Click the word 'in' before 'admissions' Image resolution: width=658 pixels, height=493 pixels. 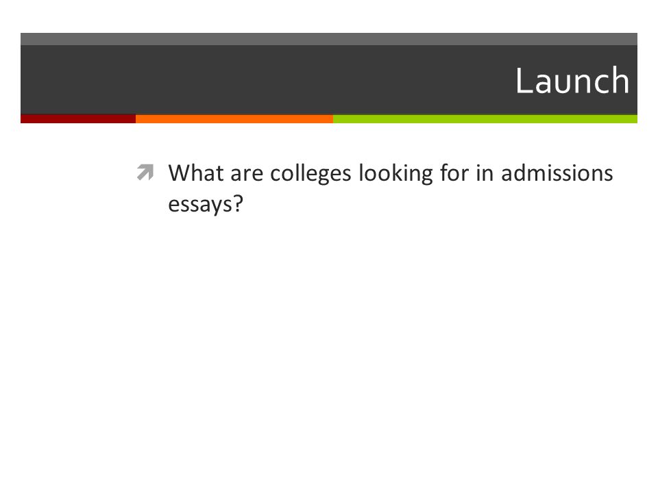(485, 173)
